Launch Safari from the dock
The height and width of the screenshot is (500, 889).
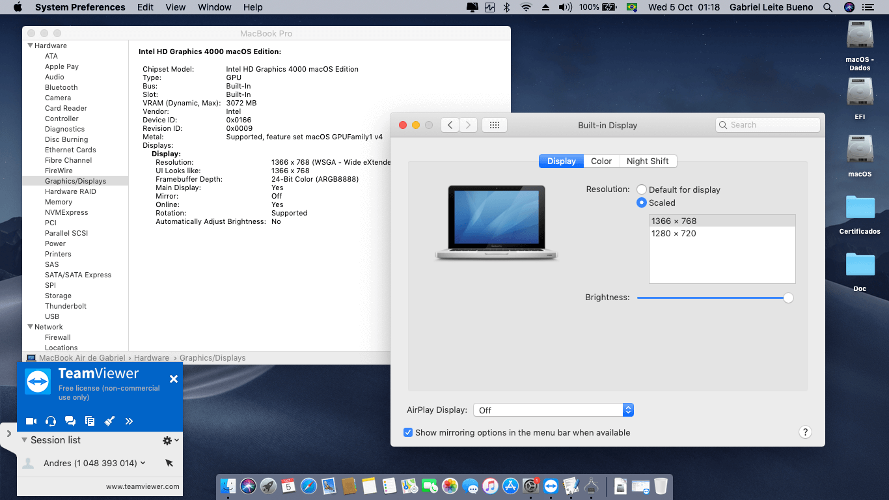click(x=308, y=486)
